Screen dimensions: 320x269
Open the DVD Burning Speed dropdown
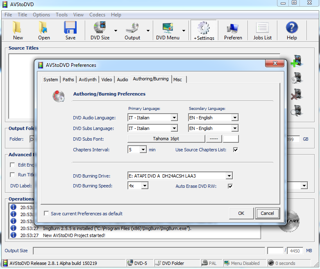click(x=145, y=186)
